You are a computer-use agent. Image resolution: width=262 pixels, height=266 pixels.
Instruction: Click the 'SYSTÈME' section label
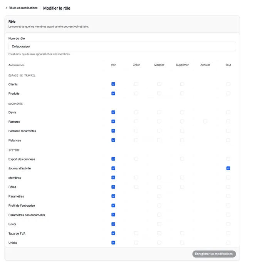pyautogui.click(x=14, y=150)
